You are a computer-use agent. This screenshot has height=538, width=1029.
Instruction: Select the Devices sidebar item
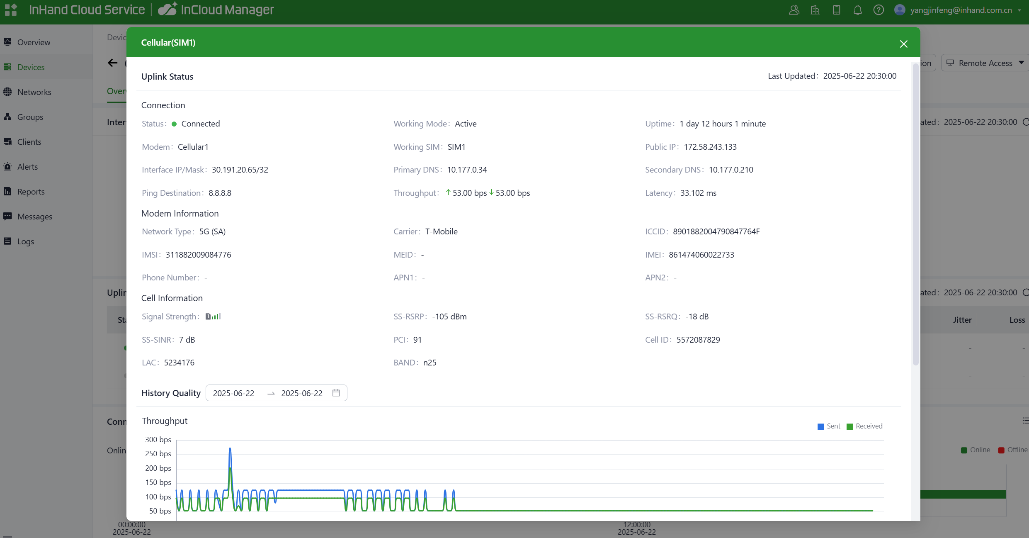tap(31, 67)
